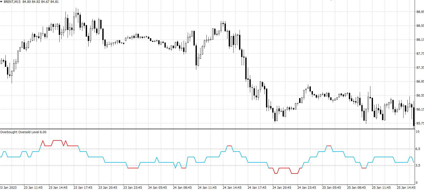The image size is (424, 190).
Task: Click the divider between chart and indicator window
Action: [207, 129]
